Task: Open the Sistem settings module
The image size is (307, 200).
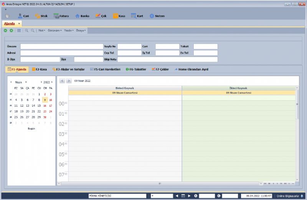Action: point(157,16)
